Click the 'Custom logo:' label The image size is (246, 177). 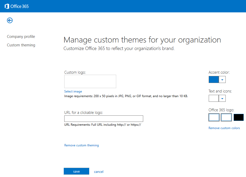coord(75,72)
